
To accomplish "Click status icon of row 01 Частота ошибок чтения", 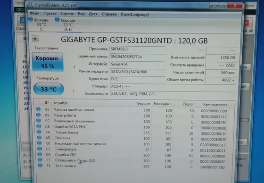I will coord(38,109).
